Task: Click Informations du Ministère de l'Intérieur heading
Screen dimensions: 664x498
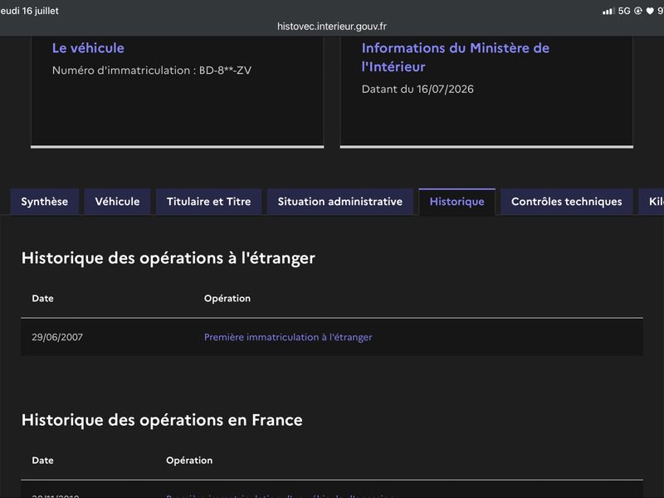Action: pyautogui.click(x=455, y=57)
